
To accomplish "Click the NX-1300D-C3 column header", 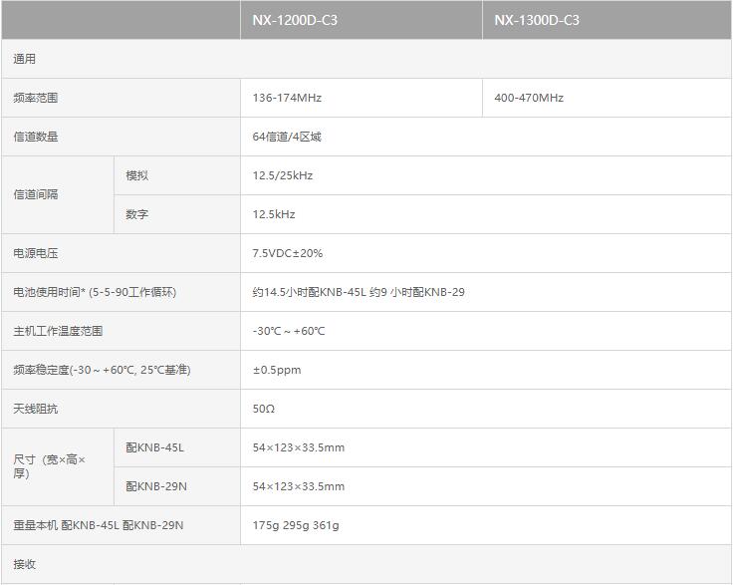I will tap(536, 20).
